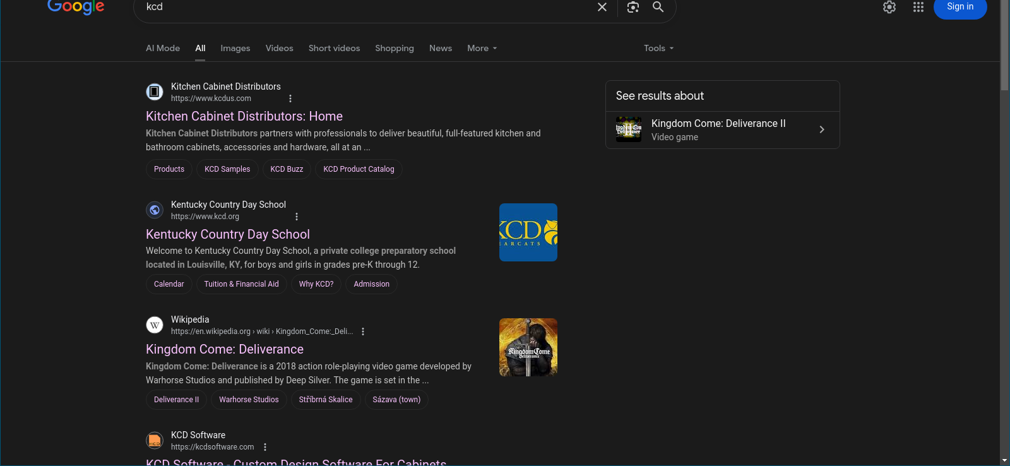Open the Google apps grid icon

click(x=918, y=7)
